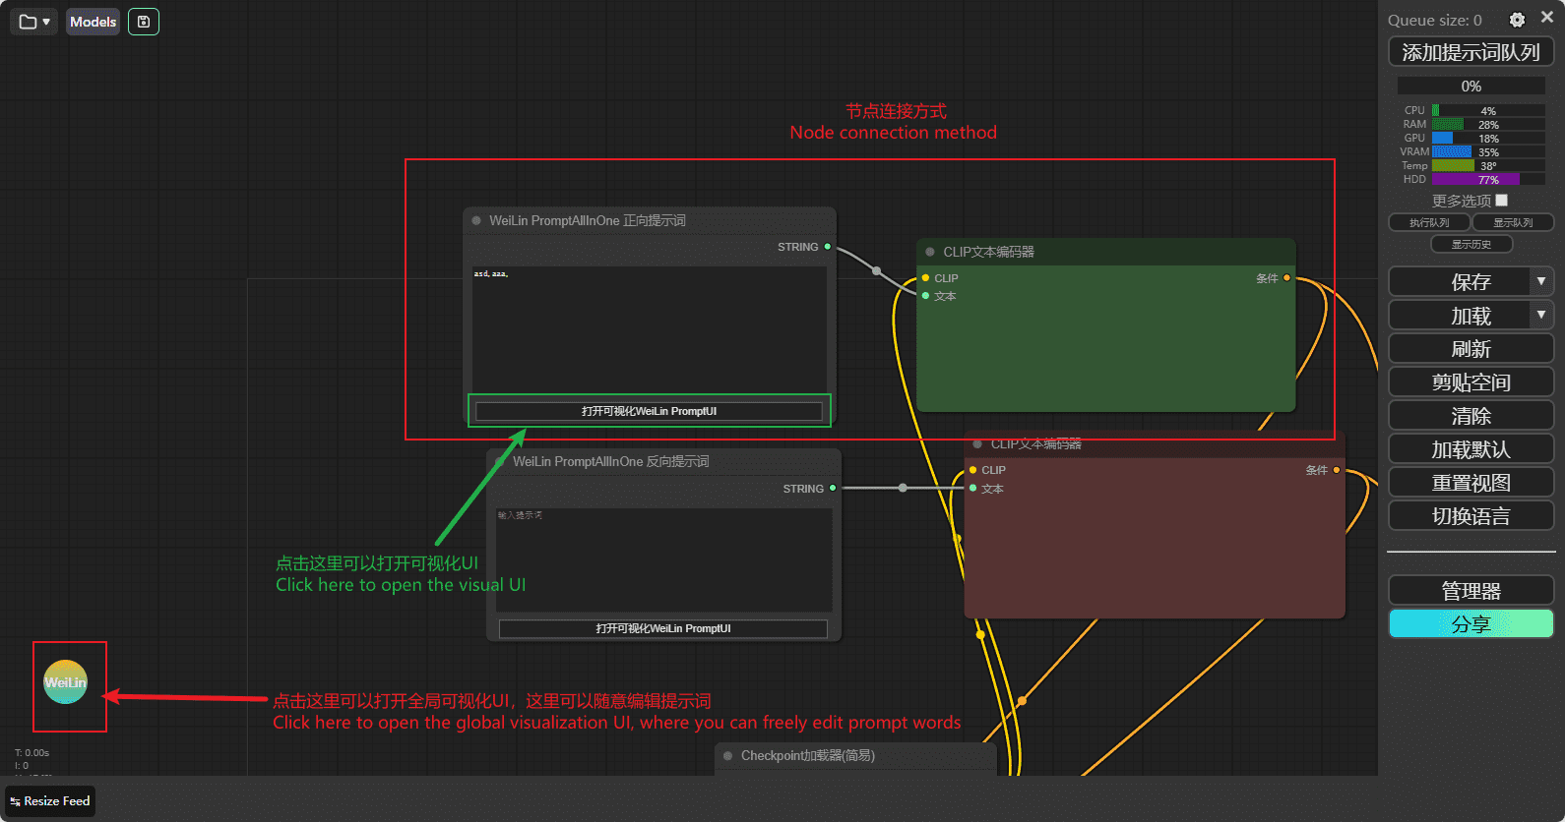Viewport: 1565px width, 822px height.
Task: Load the default workflow with 加载默认
Action: point(1471,448)
